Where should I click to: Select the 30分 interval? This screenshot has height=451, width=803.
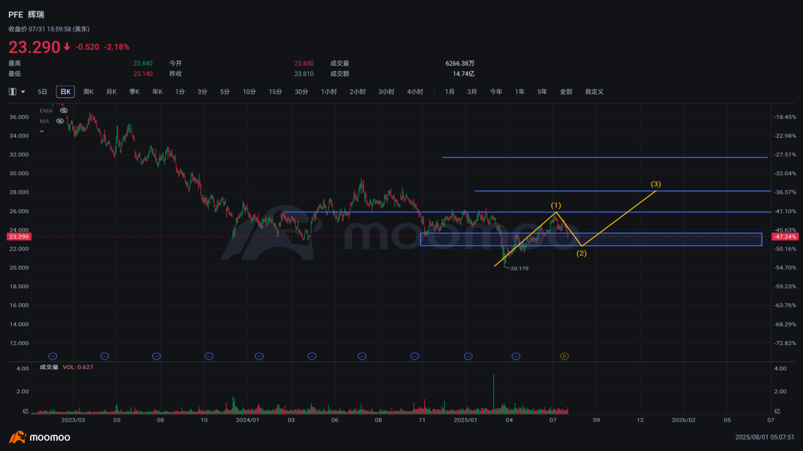[x=301, y=92]
